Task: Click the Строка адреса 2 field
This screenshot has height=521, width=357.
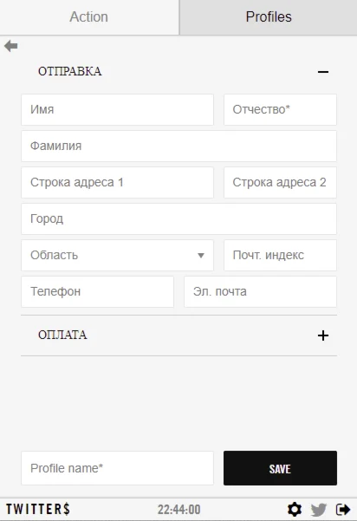Action: pos(280,182)
